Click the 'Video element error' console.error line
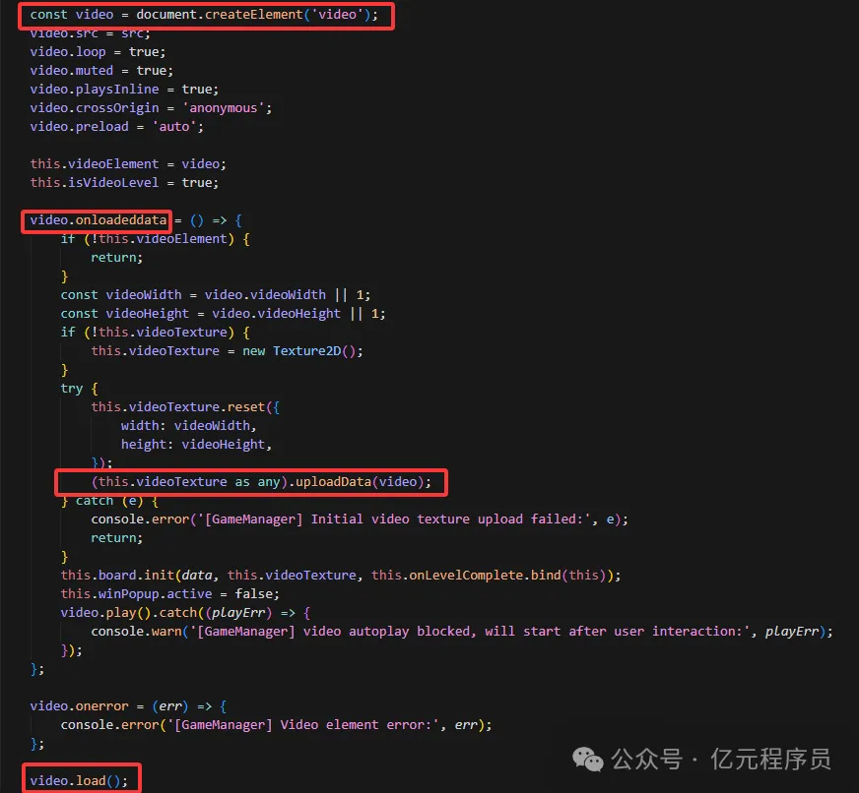This screenshot has width=859, height=793. 276,724
